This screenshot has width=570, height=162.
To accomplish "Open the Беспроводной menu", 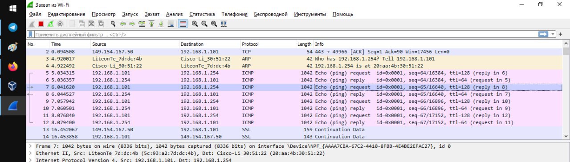I will tap(271, 14).
